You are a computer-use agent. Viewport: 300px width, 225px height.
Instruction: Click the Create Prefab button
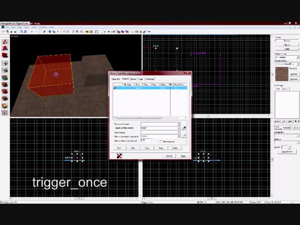[x=287, y=152]
